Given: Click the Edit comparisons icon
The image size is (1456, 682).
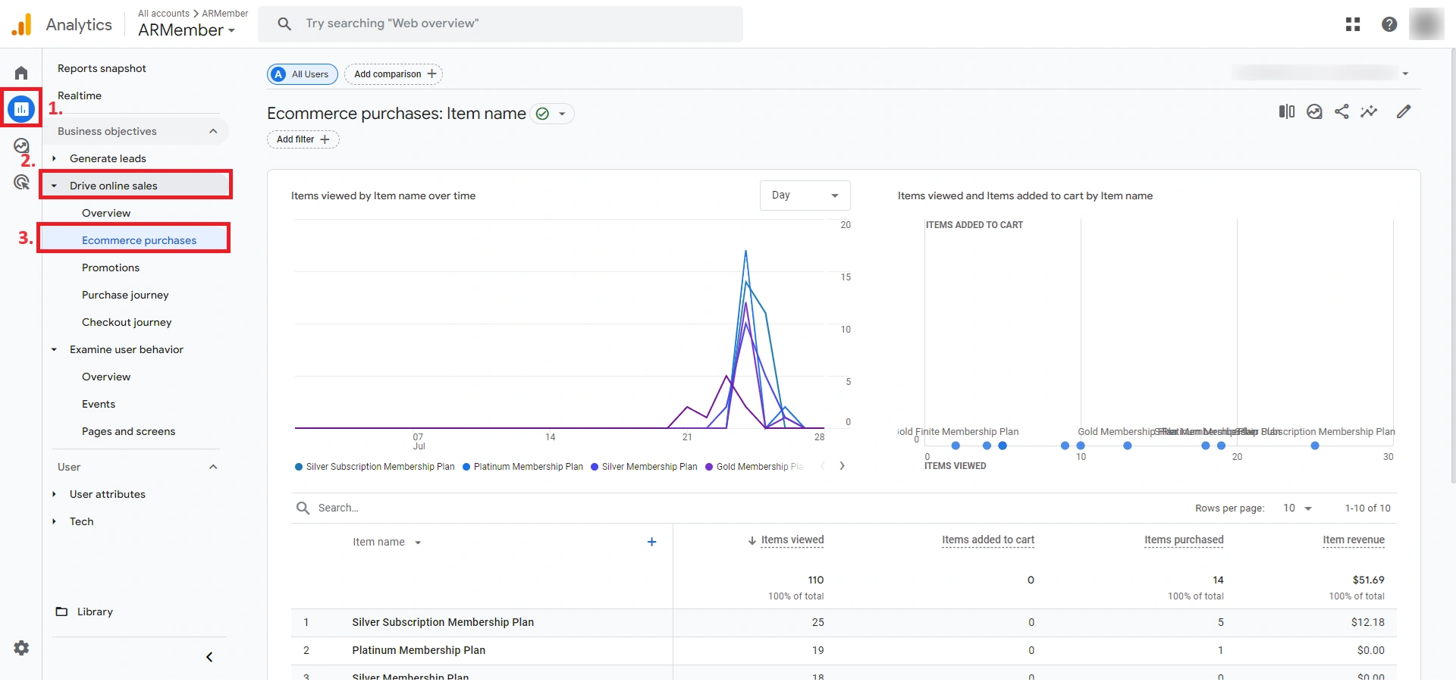Looking at the screenshot, I should pos(1287,111).
